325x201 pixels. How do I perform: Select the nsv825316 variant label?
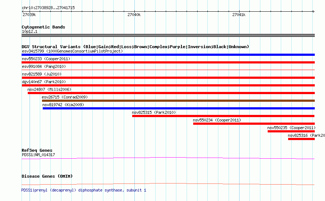coord(306,135)
